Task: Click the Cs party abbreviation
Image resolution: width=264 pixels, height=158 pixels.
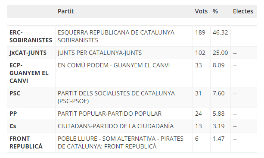Action: pyautogui.click(x=13, y=126)
